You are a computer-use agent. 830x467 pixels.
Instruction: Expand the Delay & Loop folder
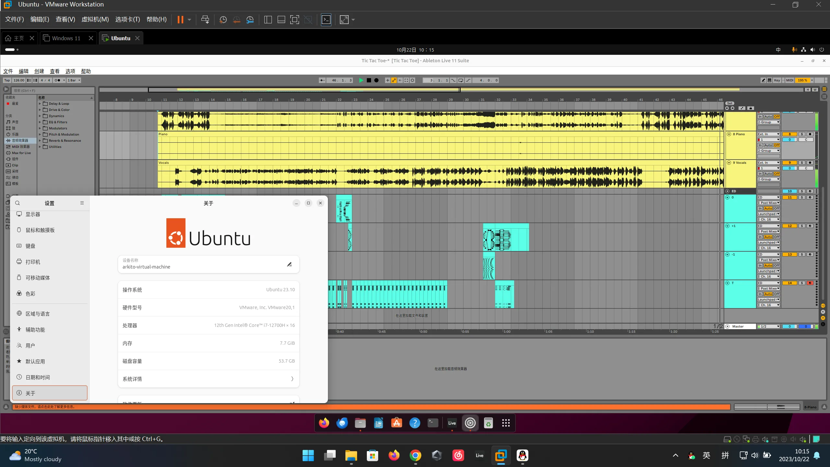point(40,104)
